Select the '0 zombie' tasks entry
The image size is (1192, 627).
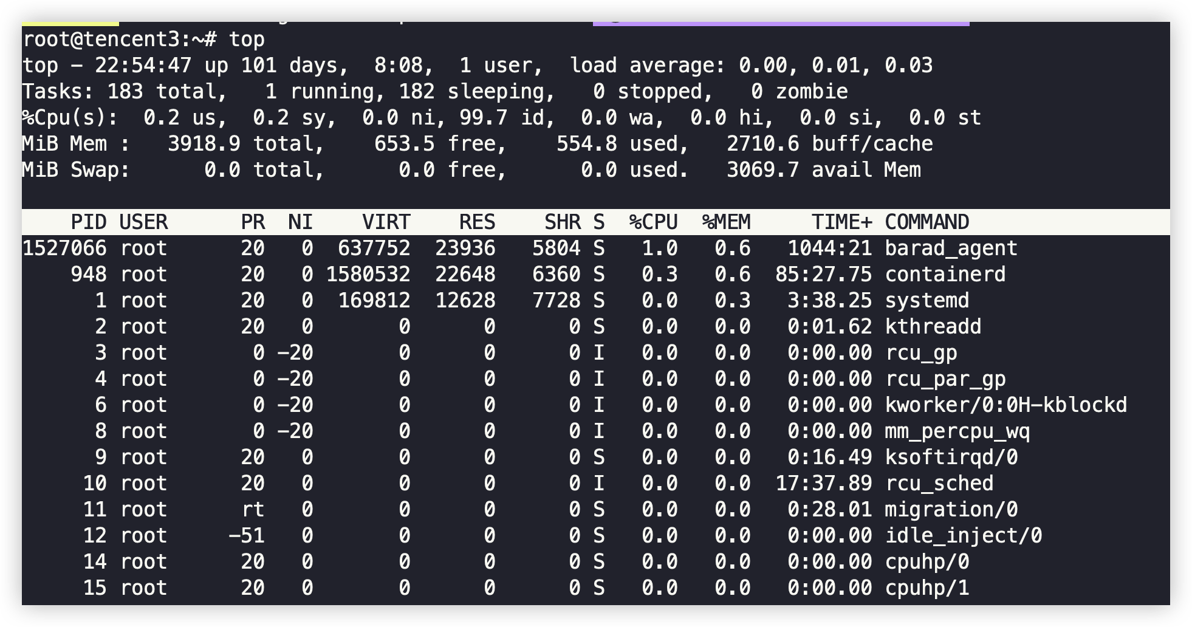click(800, 92)
